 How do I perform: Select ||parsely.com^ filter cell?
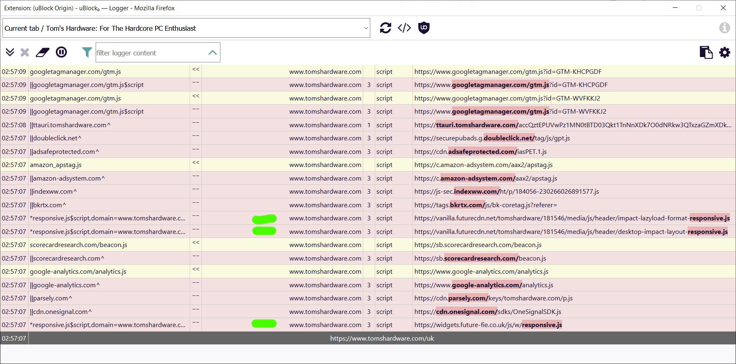click(x=109, y=298)
